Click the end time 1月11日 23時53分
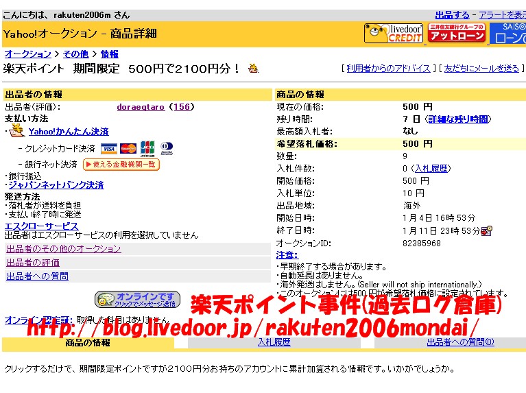The height and width of the screenshot is (393, 526). (442, 231)
